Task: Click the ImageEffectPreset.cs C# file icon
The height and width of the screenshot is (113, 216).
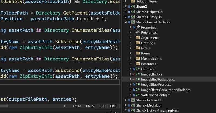Action: [138, 84]
